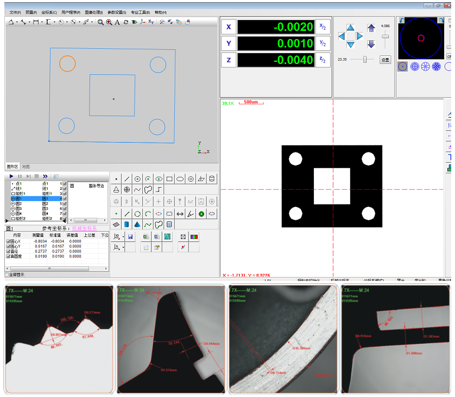The height and width of the screenshot is (397, 455).
Task: Toggle the 直径 result checkbox
Action: (x=8, y=251)
